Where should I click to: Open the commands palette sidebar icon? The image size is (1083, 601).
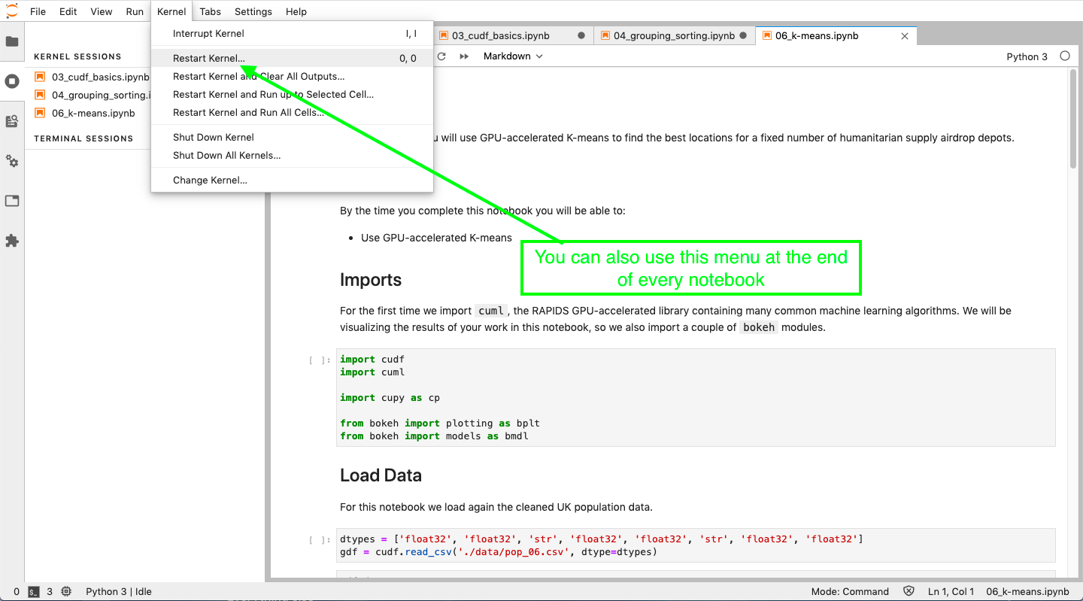point(12,121)
